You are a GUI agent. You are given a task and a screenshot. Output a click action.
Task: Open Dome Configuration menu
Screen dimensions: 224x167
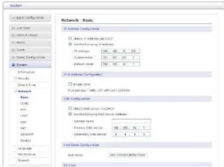coord(30,57)
